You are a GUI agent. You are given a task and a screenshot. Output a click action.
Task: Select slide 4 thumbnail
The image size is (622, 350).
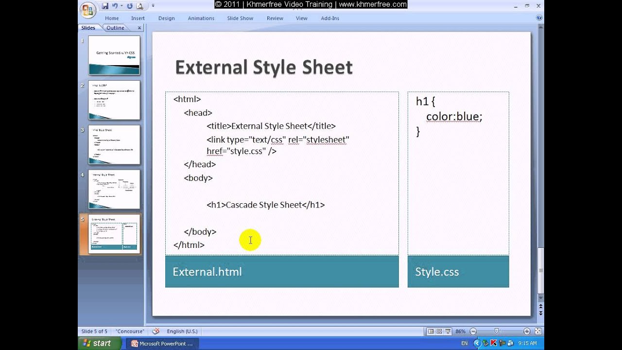coord(114,190)
